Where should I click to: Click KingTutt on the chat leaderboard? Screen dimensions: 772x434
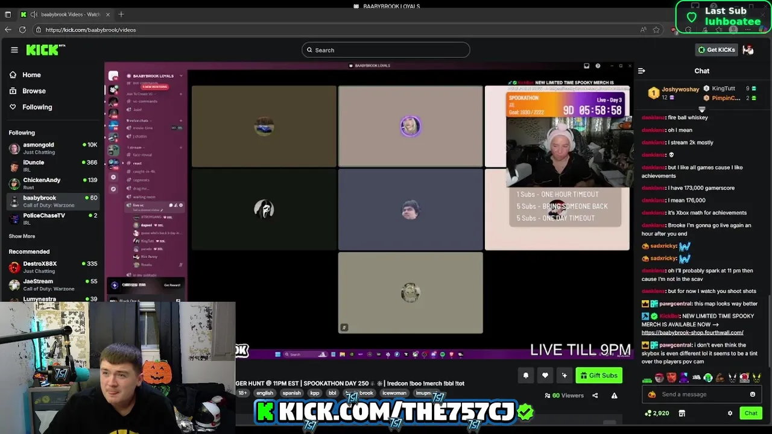[x=723, y=89]
